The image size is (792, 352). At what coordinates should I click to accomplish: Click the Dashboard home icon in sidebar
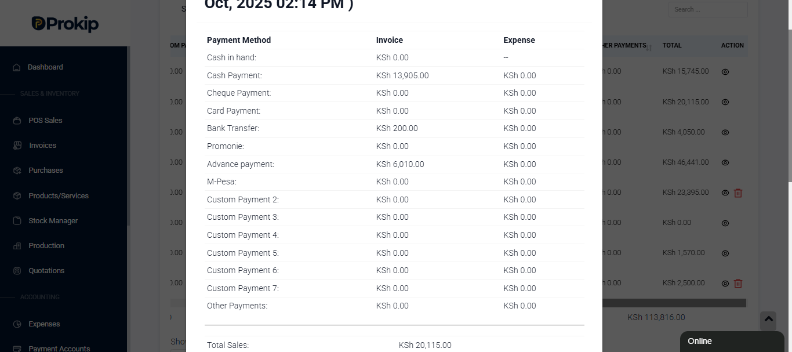click(x=17, y=67)
